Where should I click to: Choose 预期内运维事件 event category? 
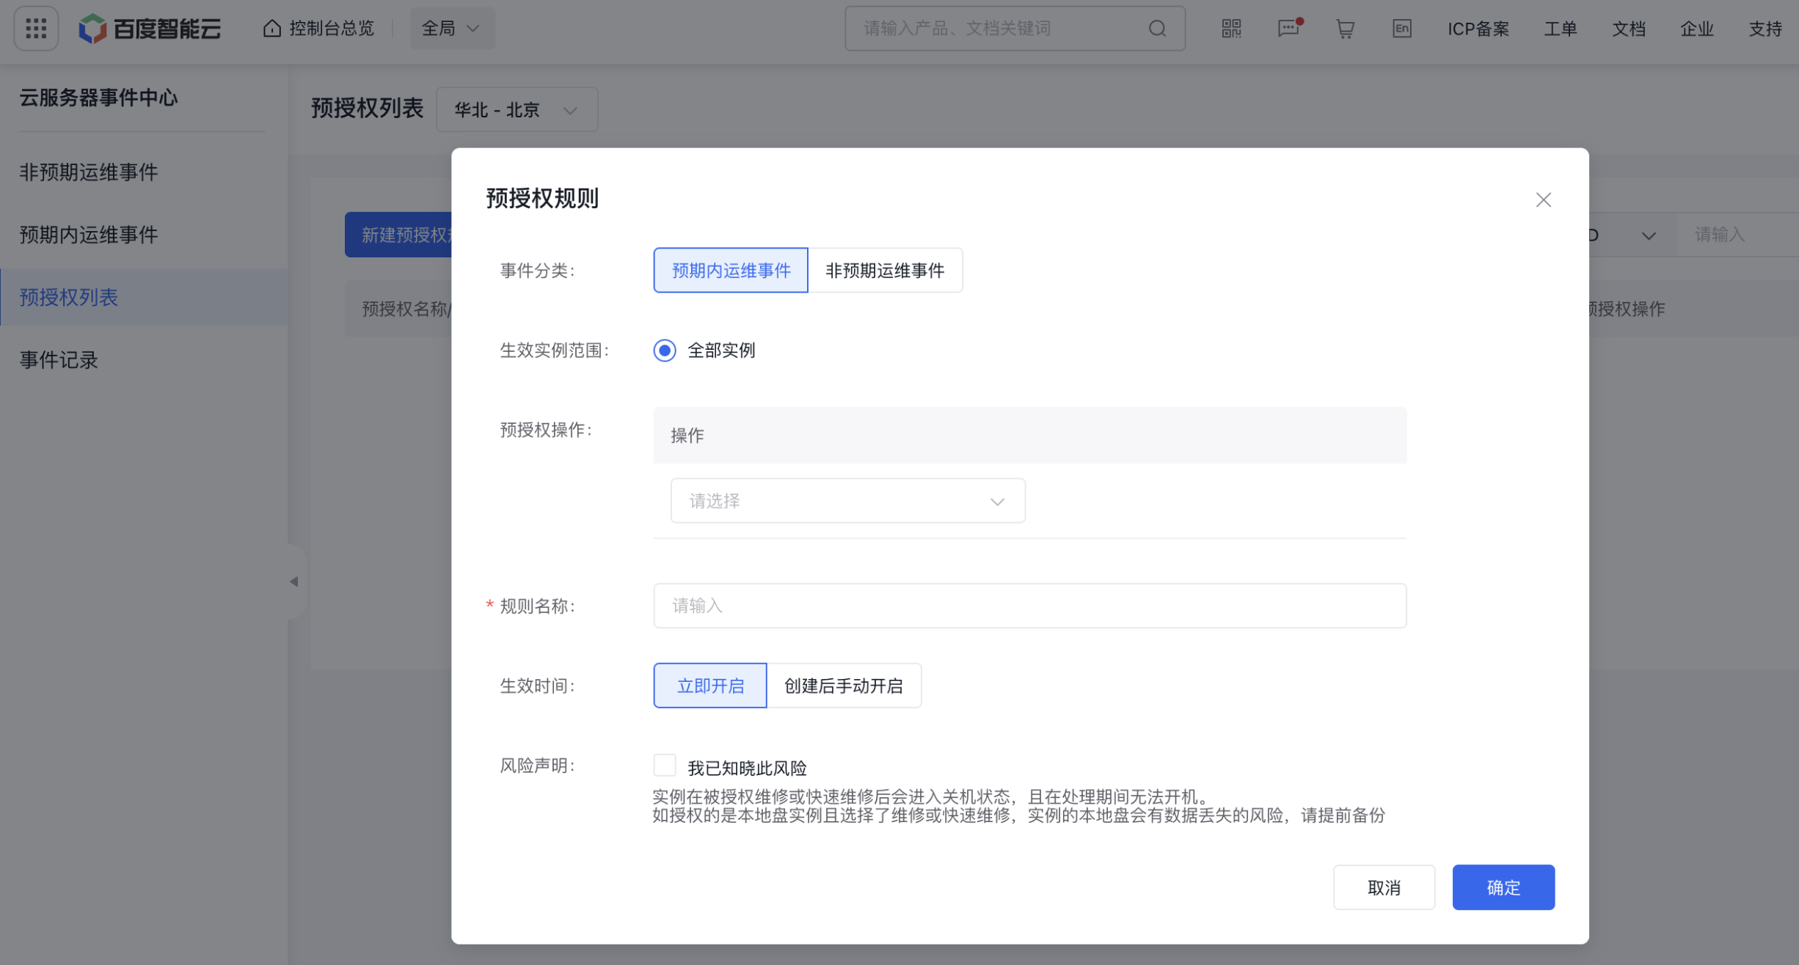pos(731,271)
